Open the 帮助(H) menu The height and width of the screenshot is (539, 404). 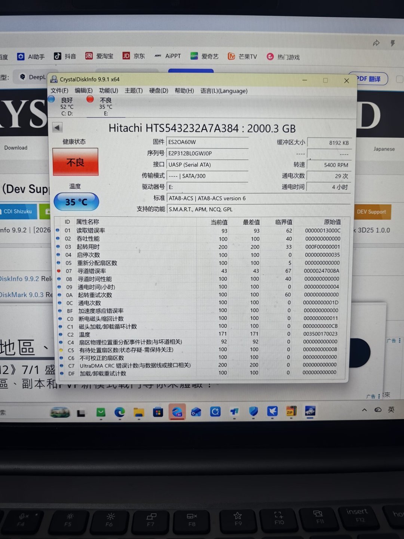184,91
